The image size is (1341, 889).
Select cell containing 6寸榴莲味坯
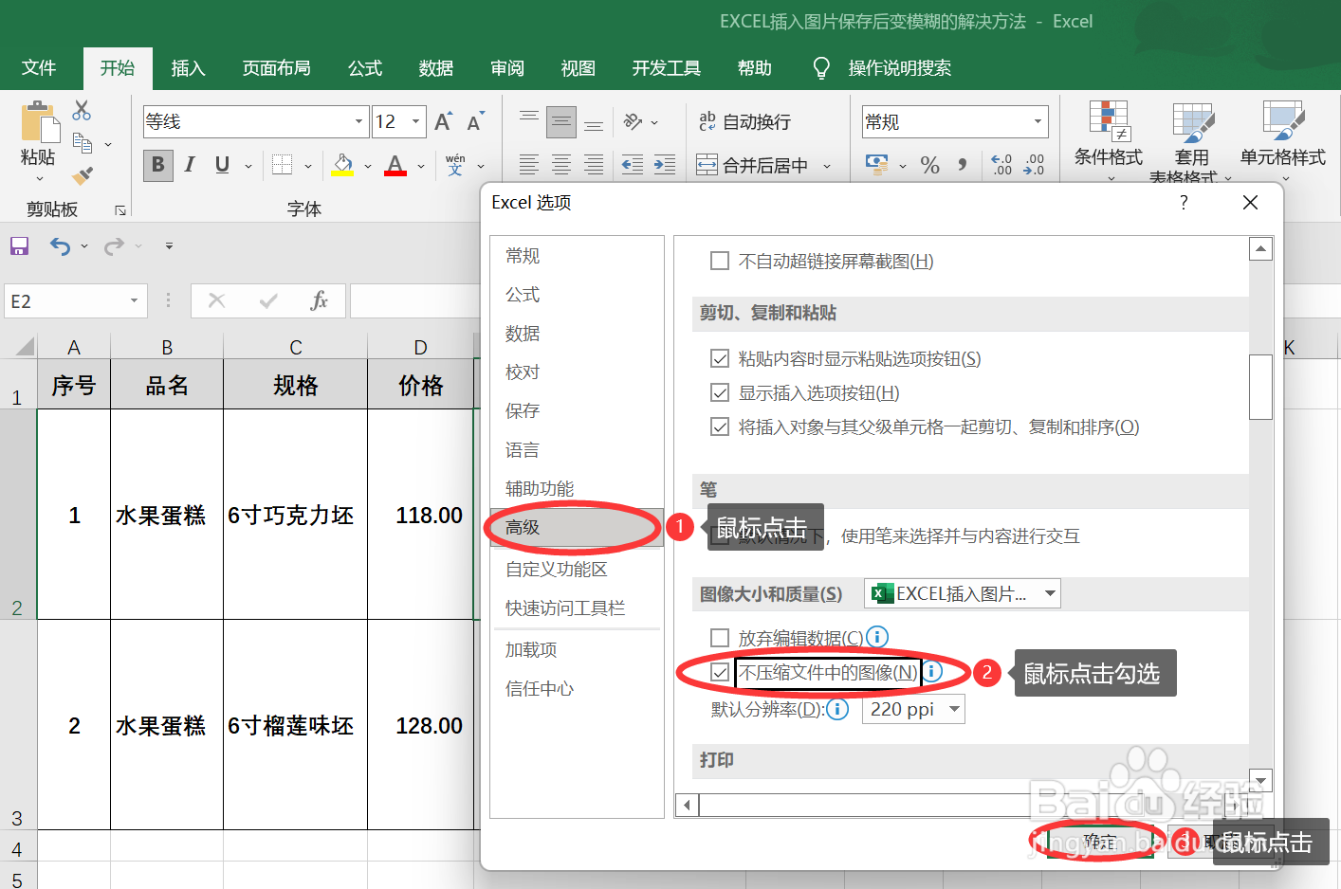point(295,725)
